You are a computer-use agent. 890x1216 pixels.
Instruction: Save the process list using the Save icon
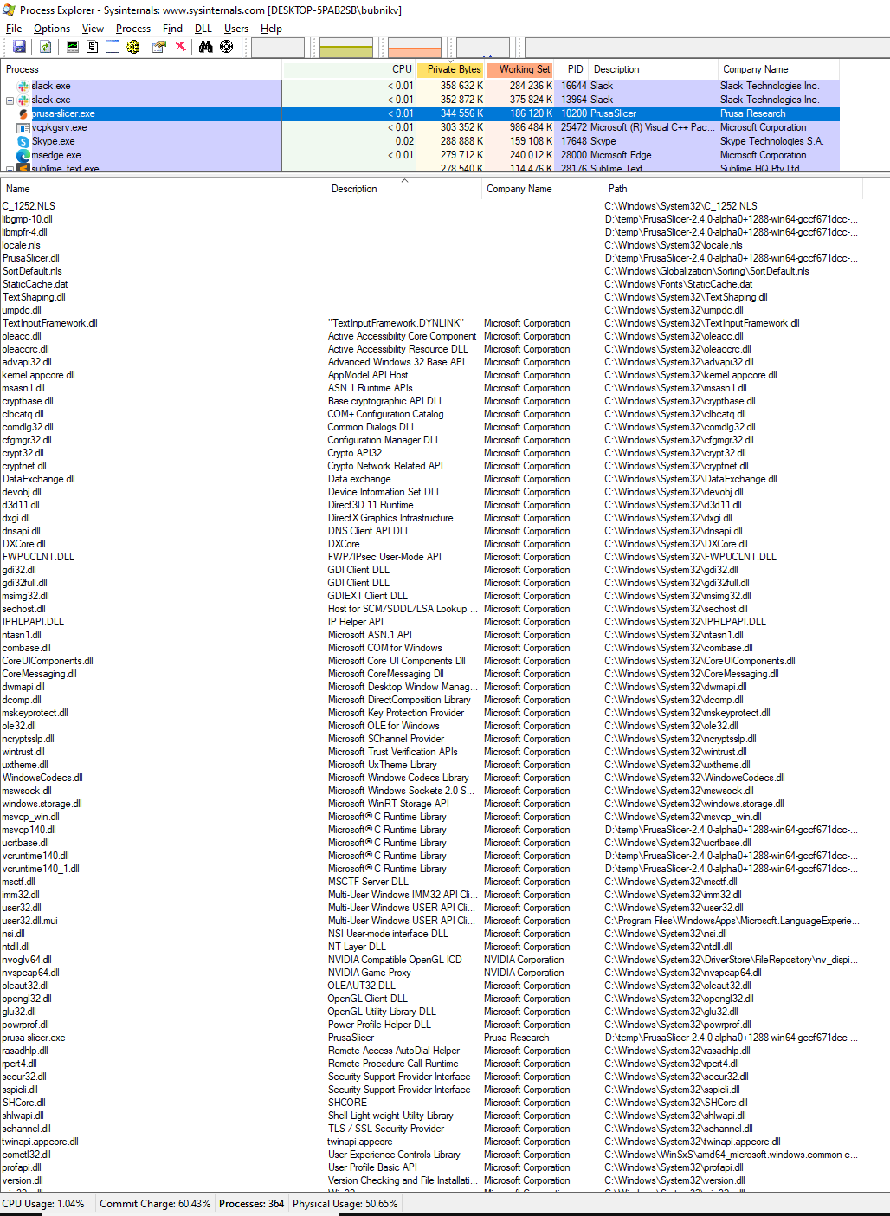tap(19, 46)
